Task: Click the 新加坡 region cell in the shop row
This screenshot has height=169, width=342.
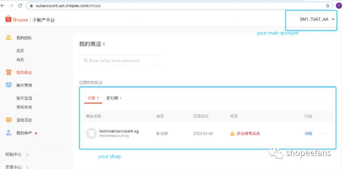Action: [162, 134]
